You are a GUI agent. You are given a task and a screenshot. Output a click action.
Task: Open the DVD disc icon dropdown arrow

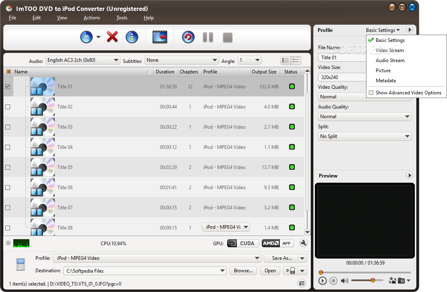pyautogui.click(x=98, y=37)
